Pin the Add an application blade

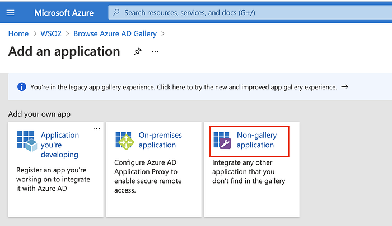point(138,51)
